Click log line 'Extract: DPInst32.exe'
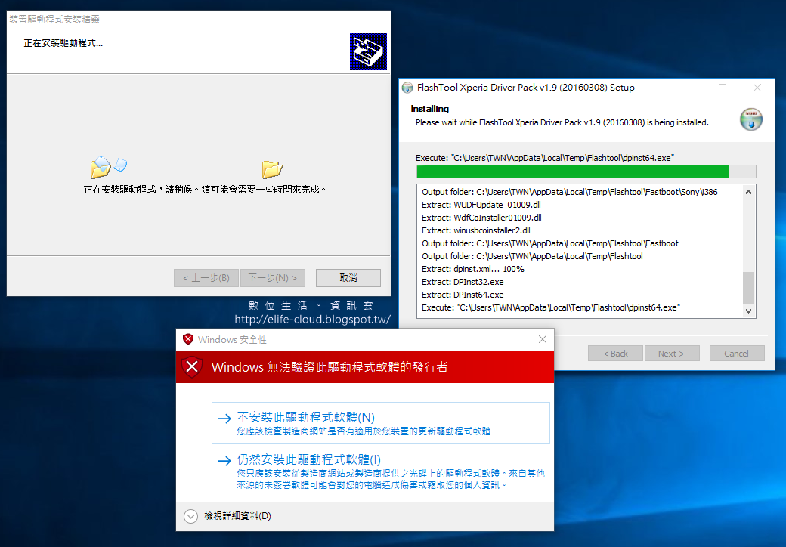The height and width of the screenshot is (547, 786). pos(463,282)
